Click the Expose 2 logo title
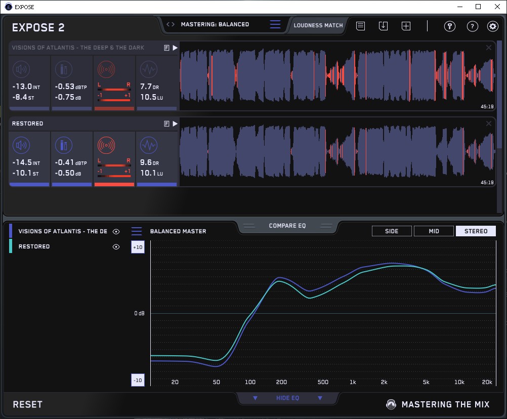Screen dimensions: 507x419 pos(38,27)
